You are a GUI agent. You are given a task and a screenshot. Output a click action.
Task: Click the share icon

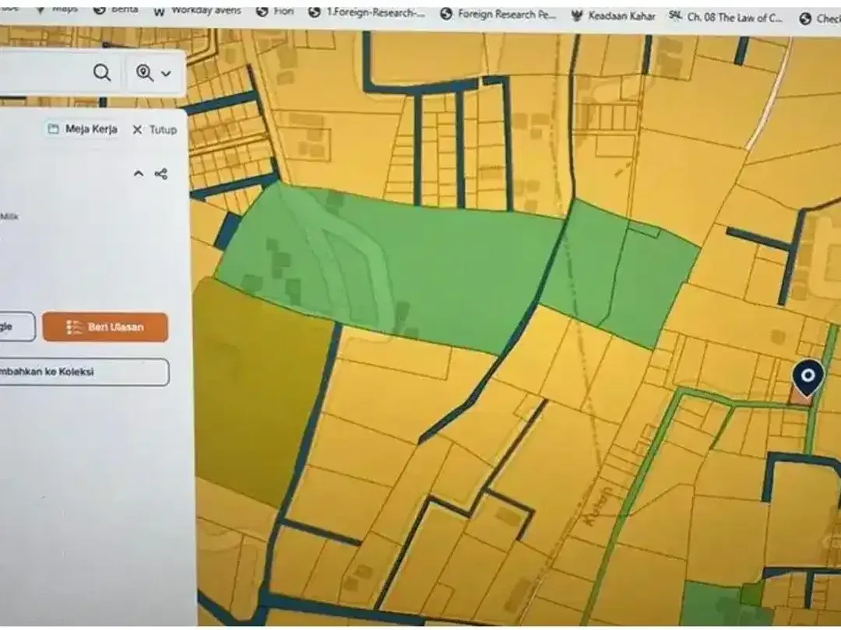coord(161,173)
